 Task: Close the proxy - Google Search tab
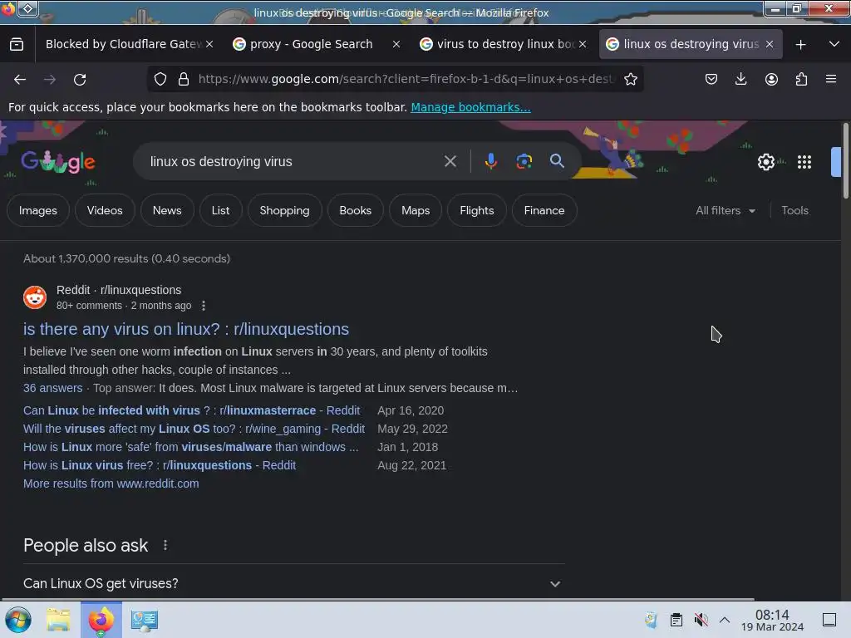pos(396,45)
